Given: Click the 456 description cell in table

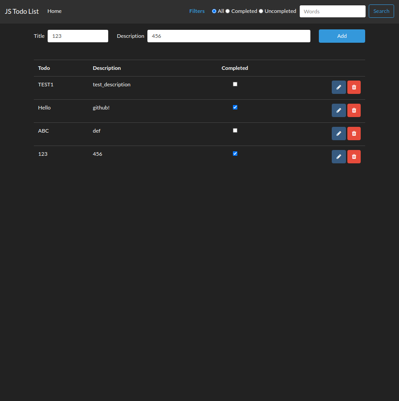Looking at the screenshot, I should click(x=97, y=154).
